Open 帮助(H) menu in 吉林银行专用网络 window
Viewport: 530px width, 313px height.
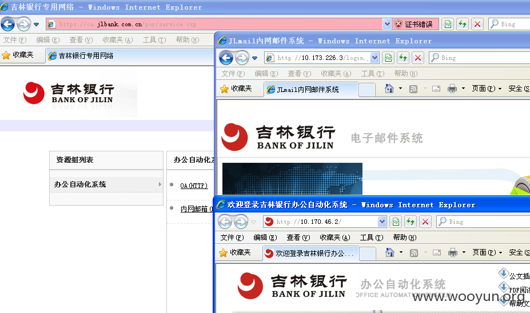pos(188,40)
